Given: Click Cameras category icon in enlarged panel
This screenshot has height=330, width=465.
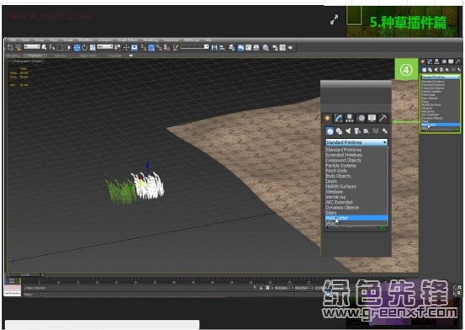Looking at the screenshot, I should coord(357,131).
